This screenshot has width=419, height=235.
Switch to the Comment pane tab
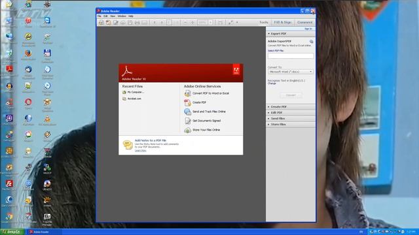pyautogui.click(x=304, y=22)
